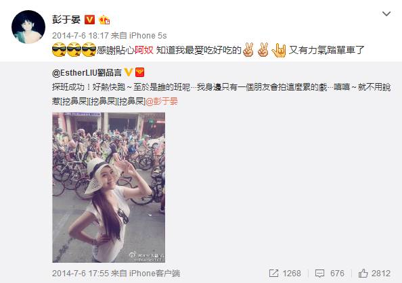The image size is (402, 283).
Task: Click the repost icon with 1268
Action: 274,274
